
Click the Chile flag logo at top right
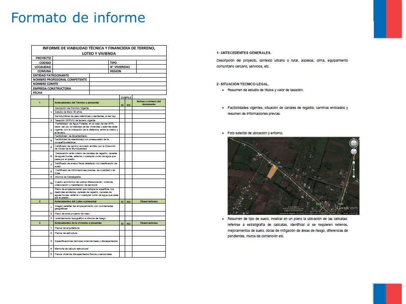pyautogui.click(x=388, y=19)
